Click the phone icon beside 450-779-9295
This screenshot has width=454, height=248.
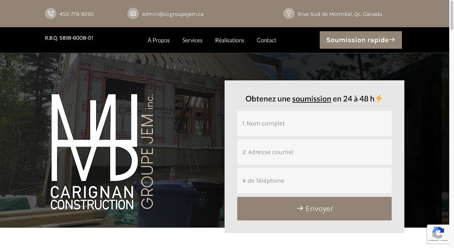(51, 14)
